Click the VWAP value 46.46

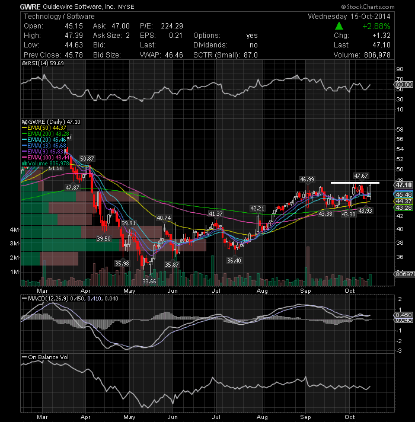click(x=174, y=55)
